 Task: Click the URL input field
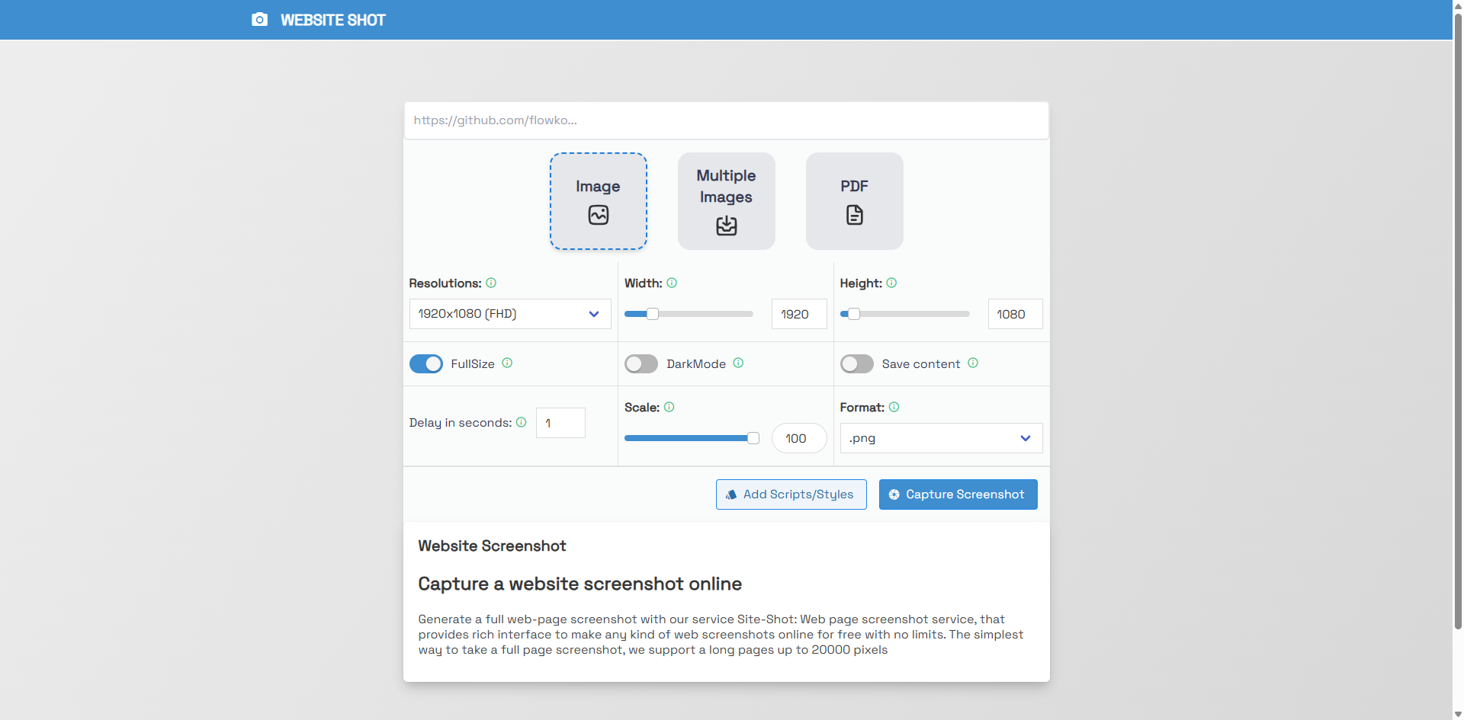[727, 120]
